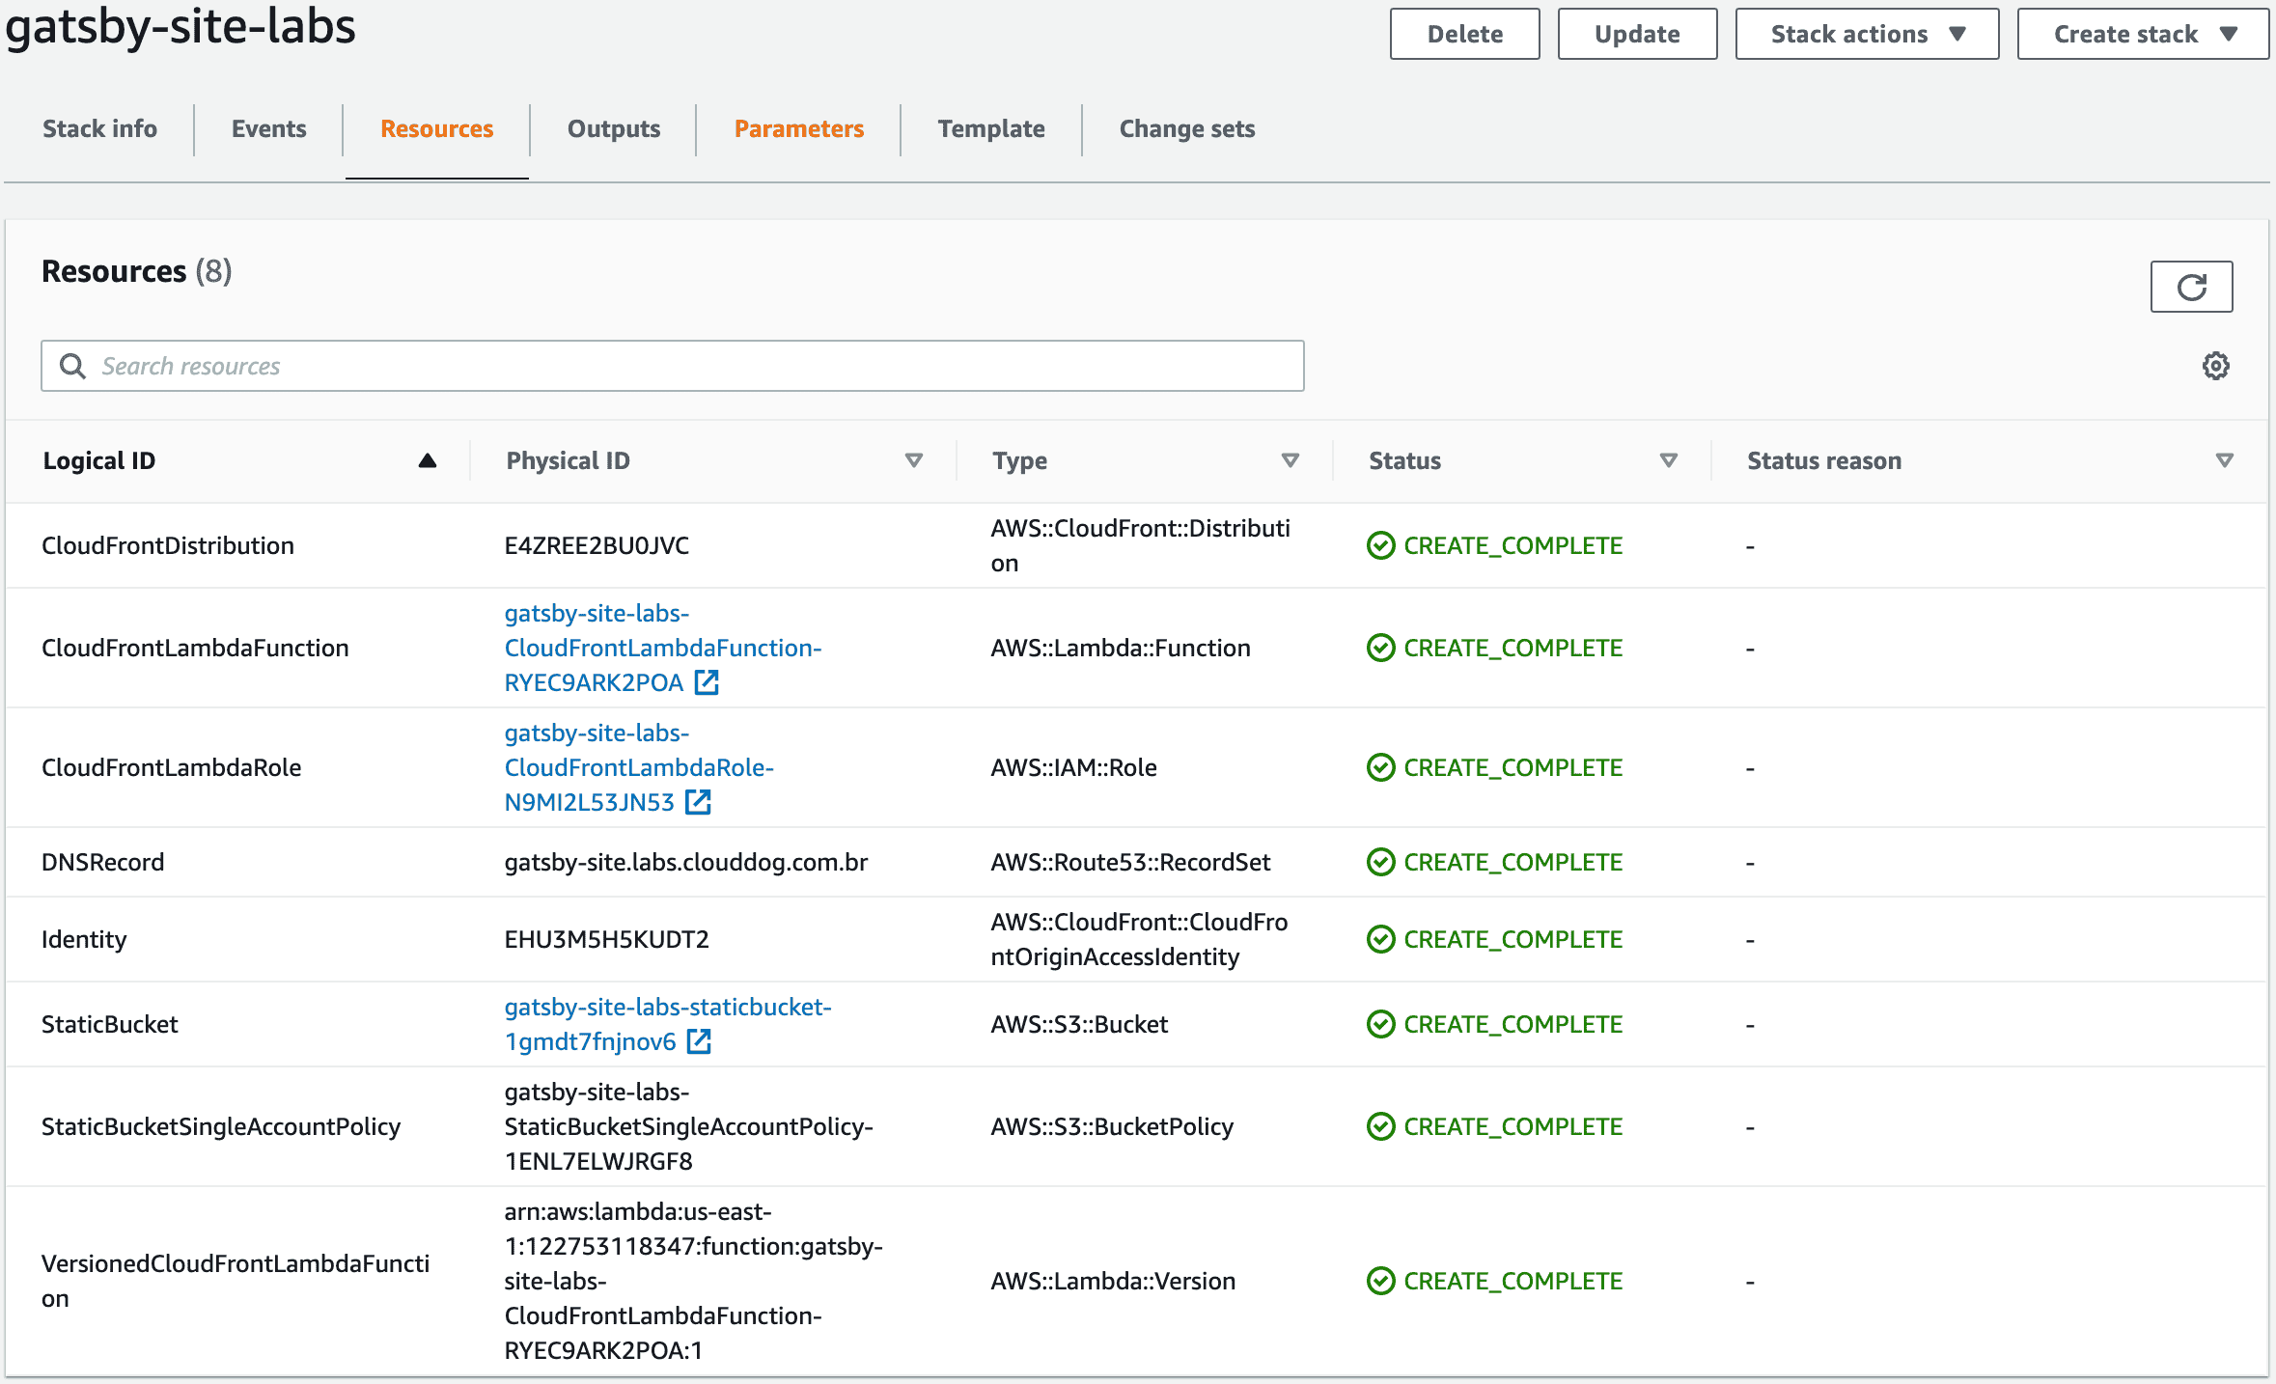Select physical ID EHU3M5H5KUDT2 text

[x=606, y=939]
